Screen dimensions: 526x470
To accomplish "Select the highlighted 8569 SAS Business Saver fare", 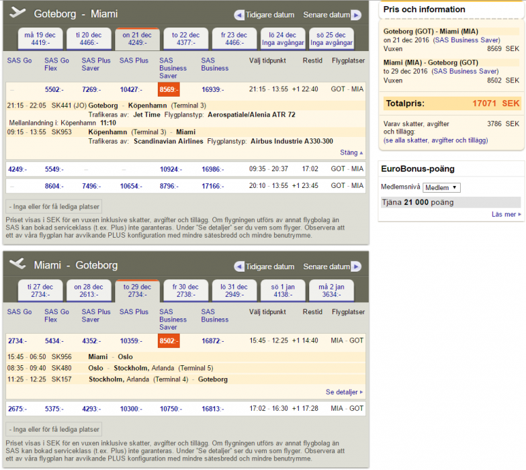I will [169, 89].
